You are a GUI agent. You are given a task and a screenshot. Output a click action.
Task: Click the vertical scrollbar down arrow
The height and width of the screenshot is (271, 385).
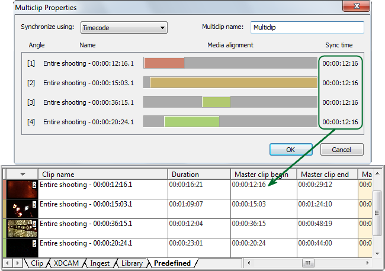pyautogui.click(x=377, y=254)
